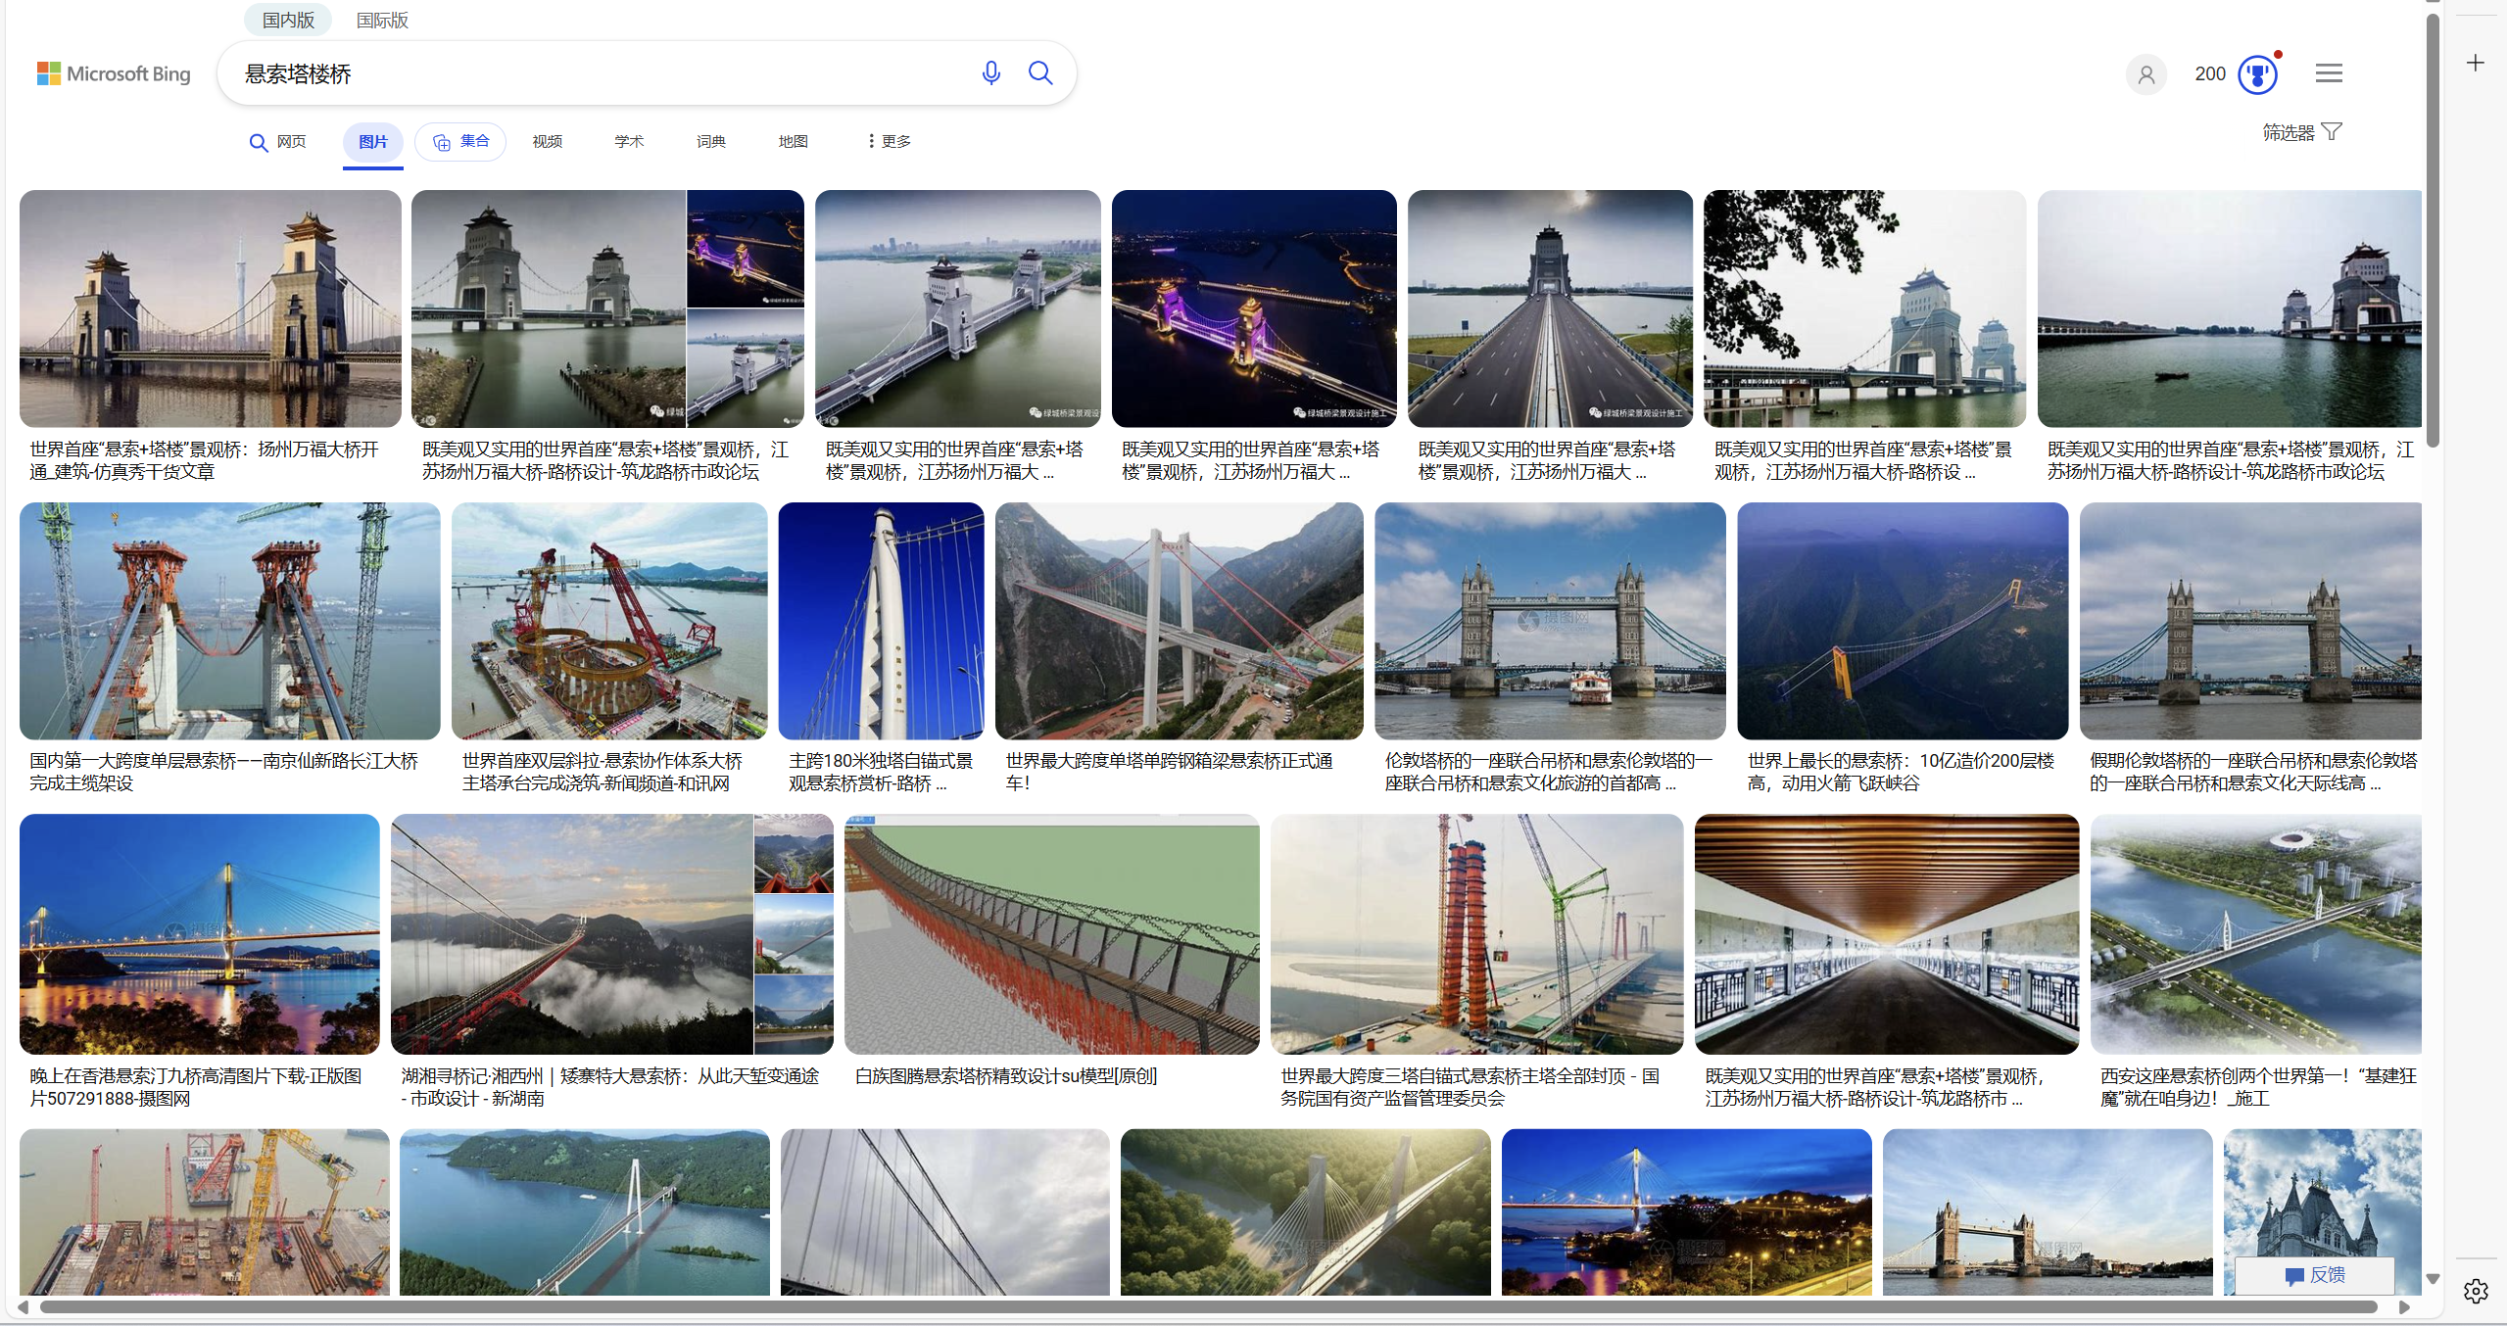Open bridge pedestrian corridor interior thumbnail
Image resolution: width=2507 pixels, height=1326 pixels.
point(1886,934)
